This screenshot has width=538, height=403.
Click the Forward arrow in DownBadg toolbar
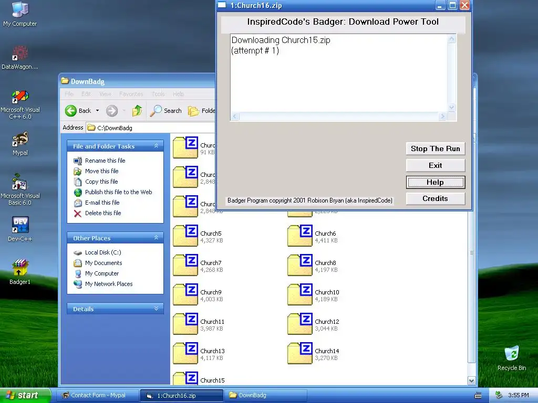coord(112,111)
